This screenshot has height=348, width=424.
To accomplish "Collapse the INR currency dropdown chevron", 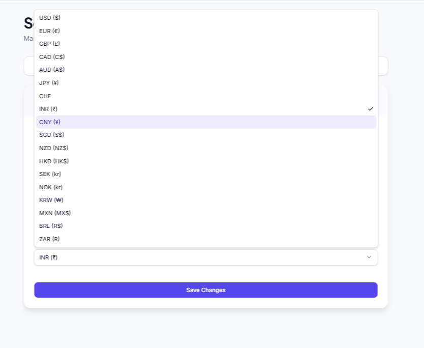I will (x=369, y=257).
